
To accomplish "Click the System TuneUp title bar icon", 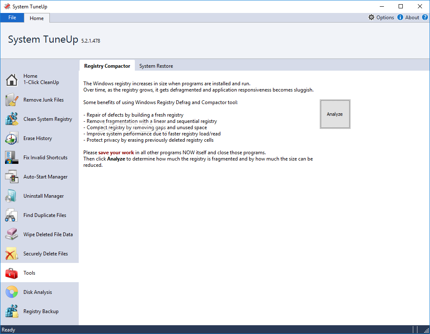I will [x=7, y=6].
